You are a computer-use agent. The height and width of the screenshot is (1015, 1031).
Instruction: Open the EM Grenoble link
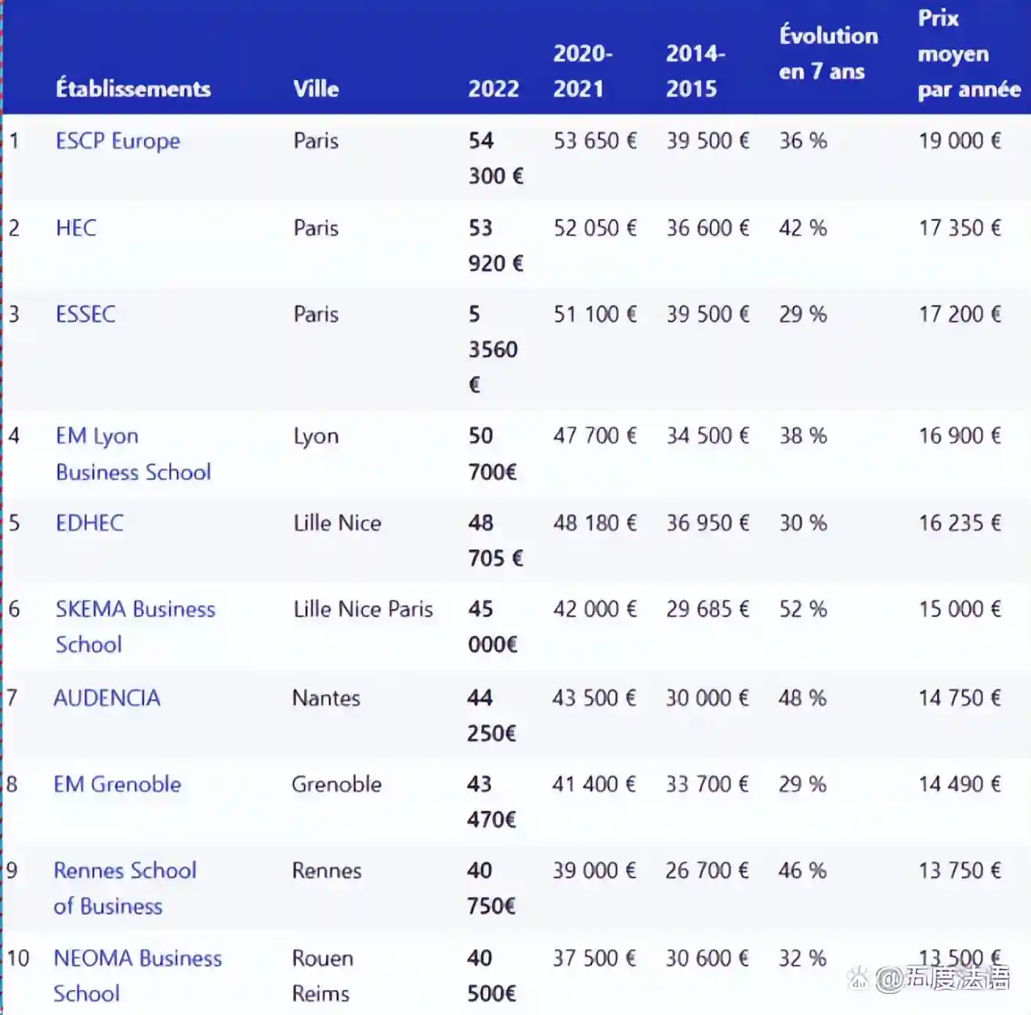[x=117, y=784]
